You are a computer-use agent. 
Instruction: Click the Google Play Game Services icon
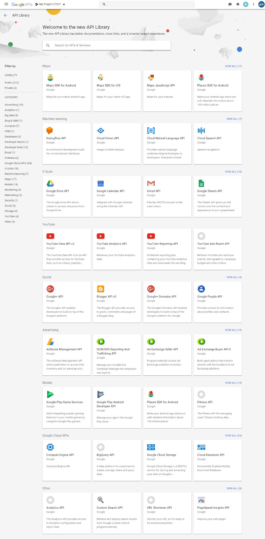point(50,394)
